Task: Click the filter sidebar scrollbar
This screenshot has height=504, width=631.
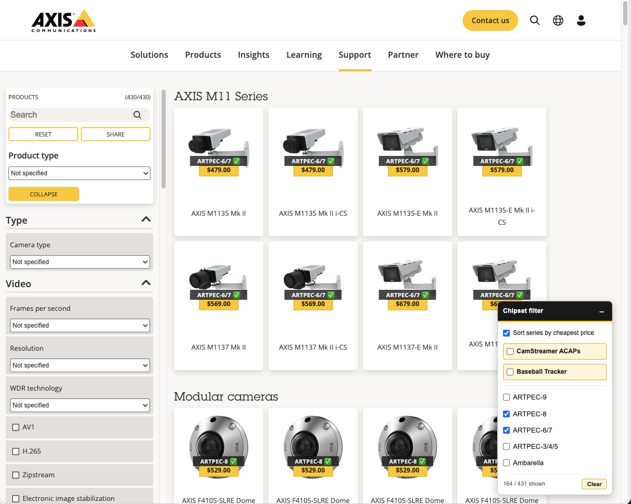Action: [164, 139]
